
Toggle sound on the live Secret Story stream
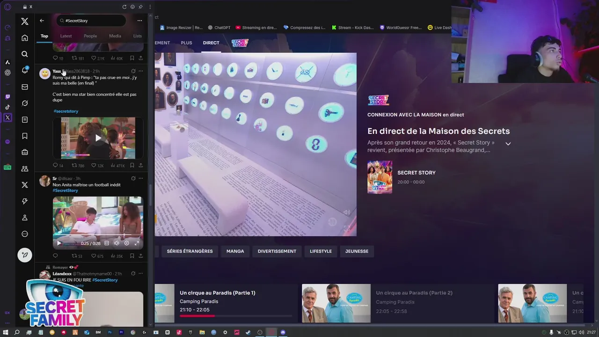click(x=347, y=212)
